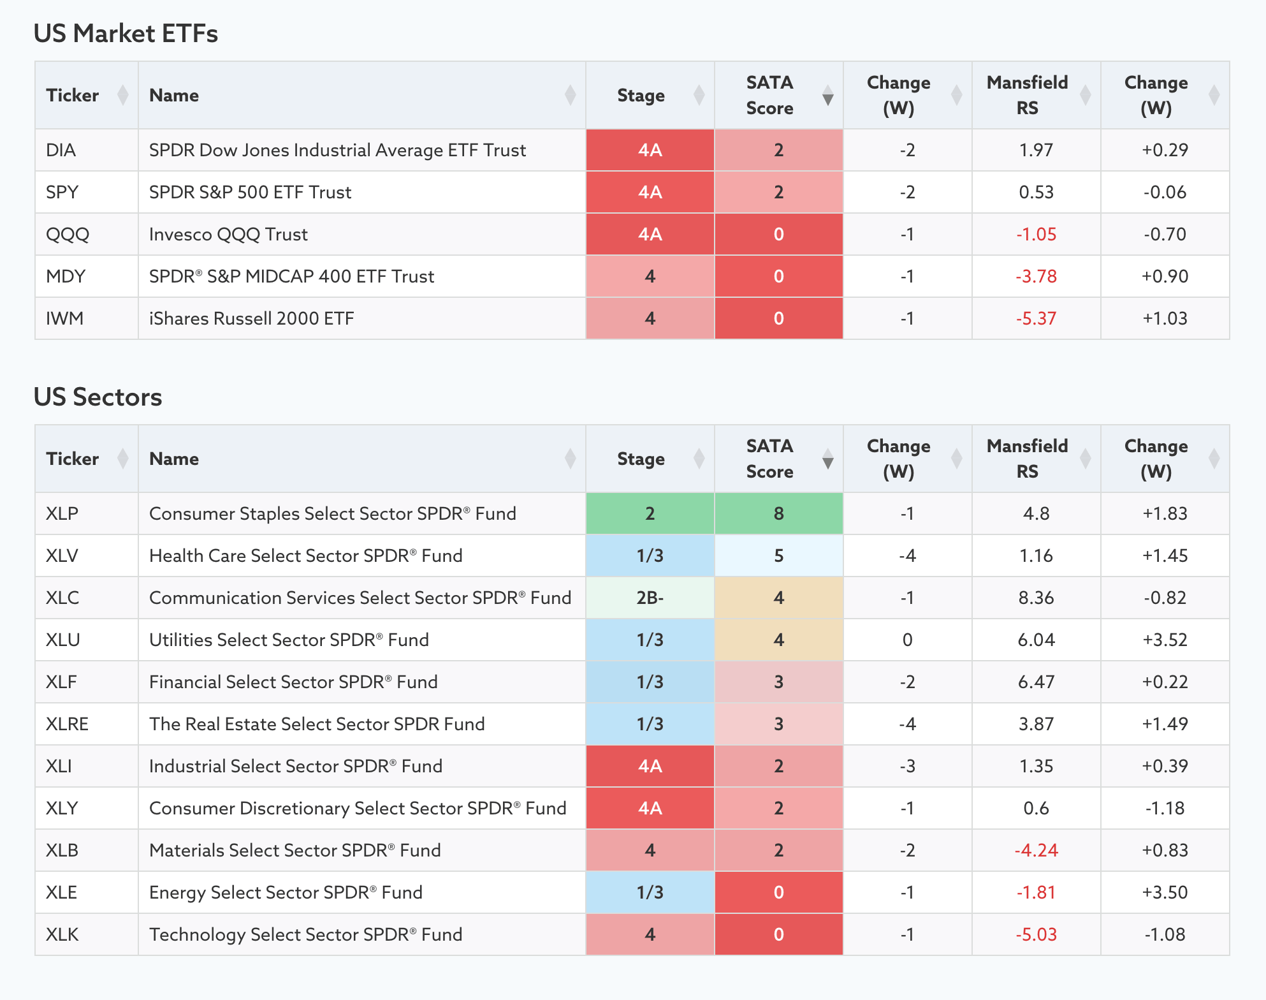The image size is (1266, 1000).
Task: Click the QQQ ticker cell
Action: click(x=87, y=234)
